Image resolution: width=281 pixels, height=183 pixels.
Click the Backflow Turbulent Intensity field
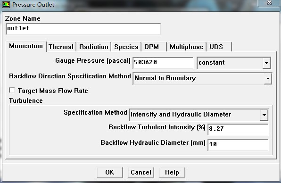tap(238, 129)
